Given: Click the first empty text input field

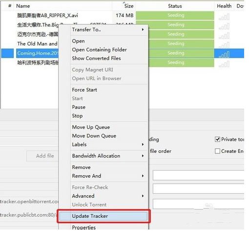Looking at the screenshot, I should [x=198, y=175].
